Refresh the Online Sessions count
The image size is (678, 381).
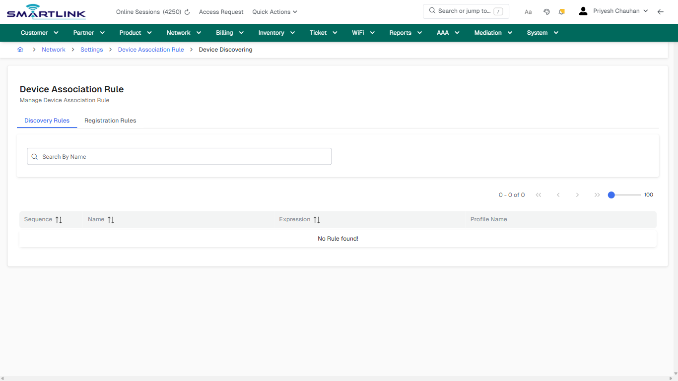[187, 11]
